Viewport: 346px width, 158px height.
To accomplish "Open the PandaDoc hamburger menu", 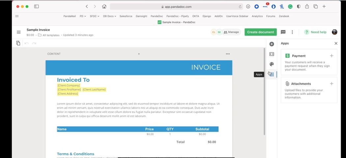I will 19,32.
